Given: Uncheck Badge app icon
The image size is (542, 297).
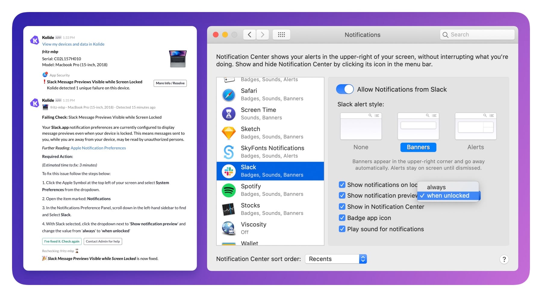Looking at the screenshot, I should click(342, 218).
